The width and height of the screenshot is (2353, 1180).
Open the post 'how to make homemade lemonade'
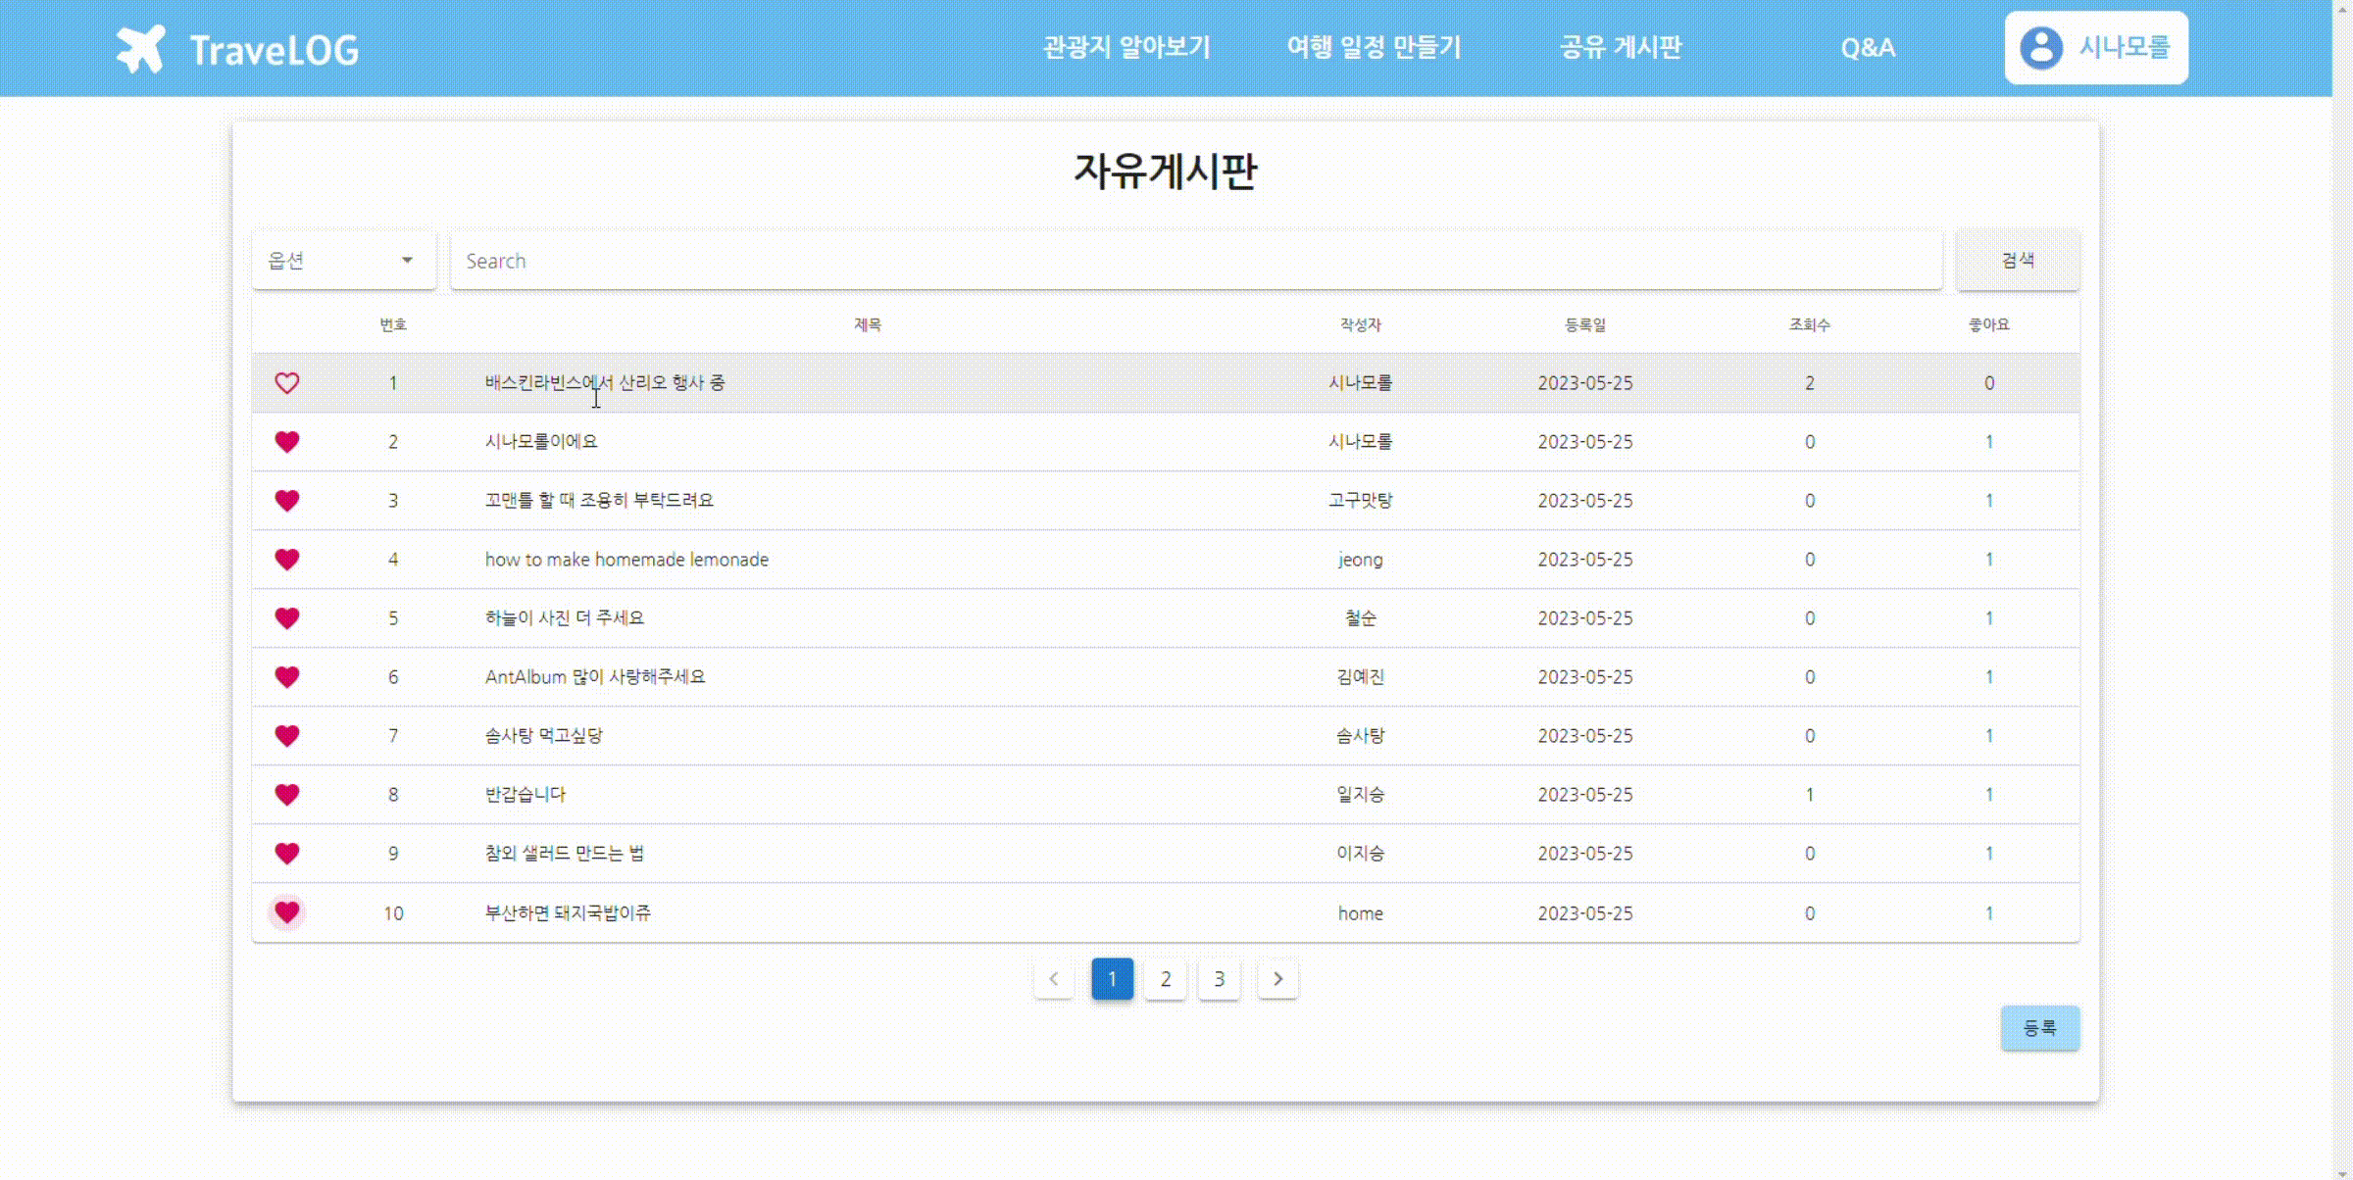click(626, 560)
